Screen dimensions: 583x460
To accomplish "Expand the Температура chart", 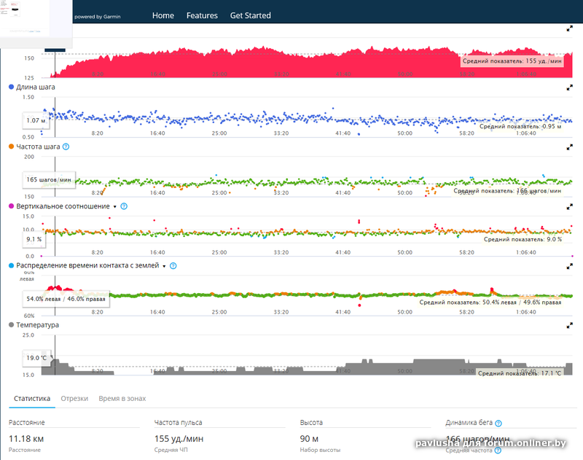I will click(x=569, y=325).
